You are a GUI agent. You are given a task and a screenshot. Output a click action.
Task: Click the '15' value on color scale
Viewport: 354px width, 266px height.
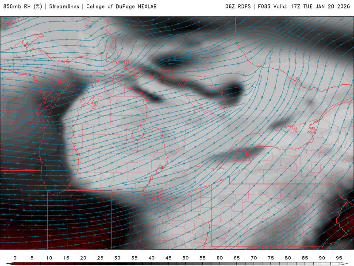(x=66, y=258)
